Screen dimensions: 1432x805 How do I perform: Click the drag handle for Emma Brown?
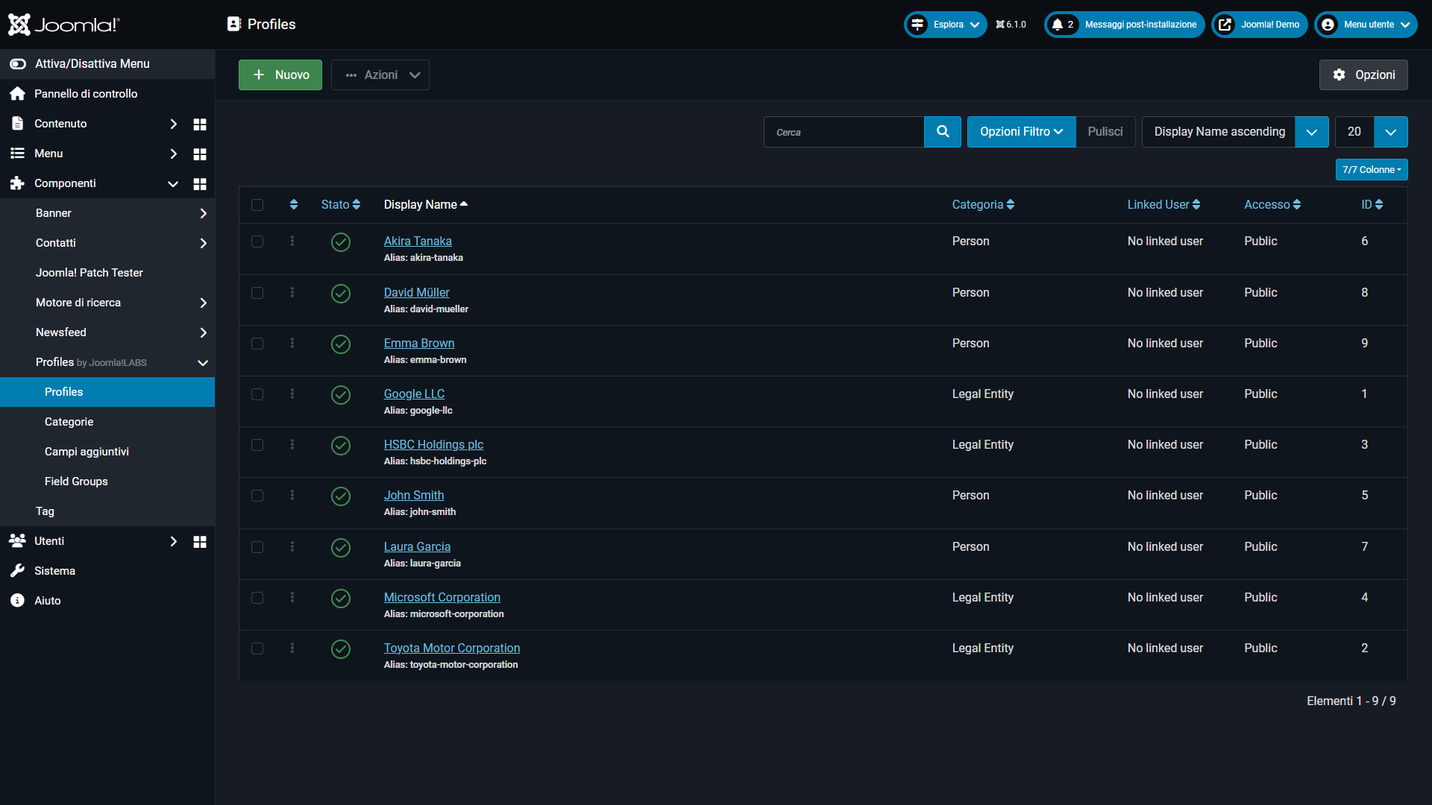pyautogui.click(x=292, y=343)
